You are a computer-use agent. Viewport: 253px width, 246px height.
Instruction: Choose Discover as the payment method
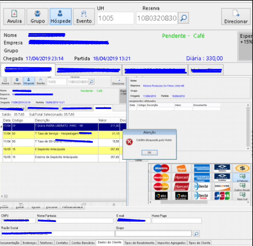tap(222, 187)
